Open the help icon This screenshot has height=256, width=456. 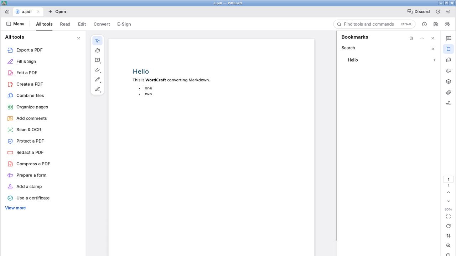pos(438,12)
